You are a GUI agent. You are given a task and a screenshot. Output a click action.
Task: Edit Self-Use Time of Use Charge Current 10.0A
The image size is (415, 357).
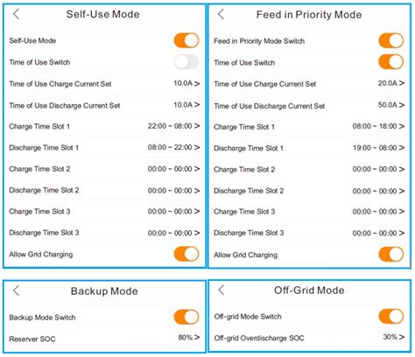click(104, 84)
